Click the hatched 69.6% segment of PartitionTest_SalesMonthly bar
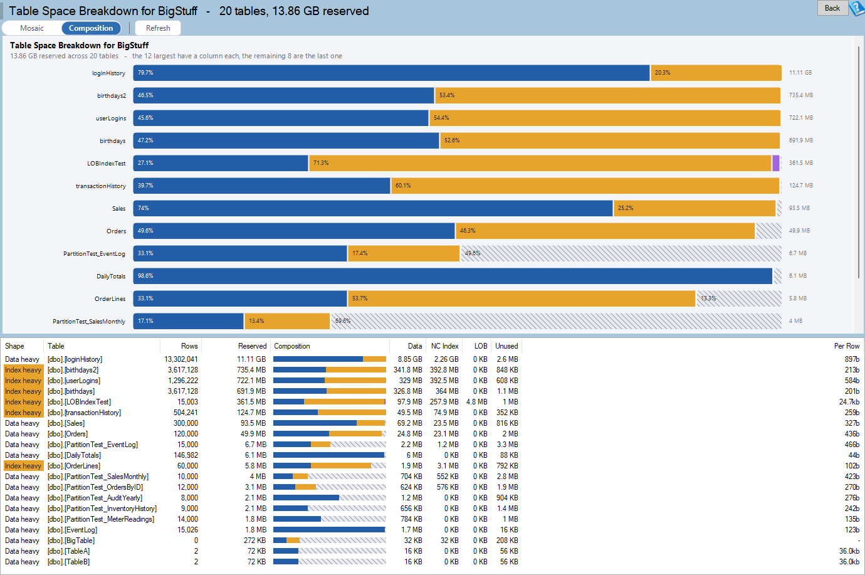 (557, 321)
